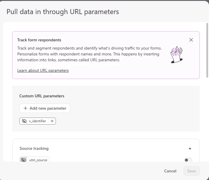Select the v_identifier parameter chip label
This screenshot has width=209, height=180.
tap(37, 121)
